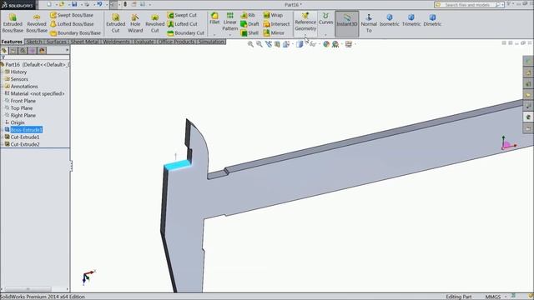Select Cut-Extrude1 feature
The width and height of the screenshot is (534, 300).
[23, 137]
